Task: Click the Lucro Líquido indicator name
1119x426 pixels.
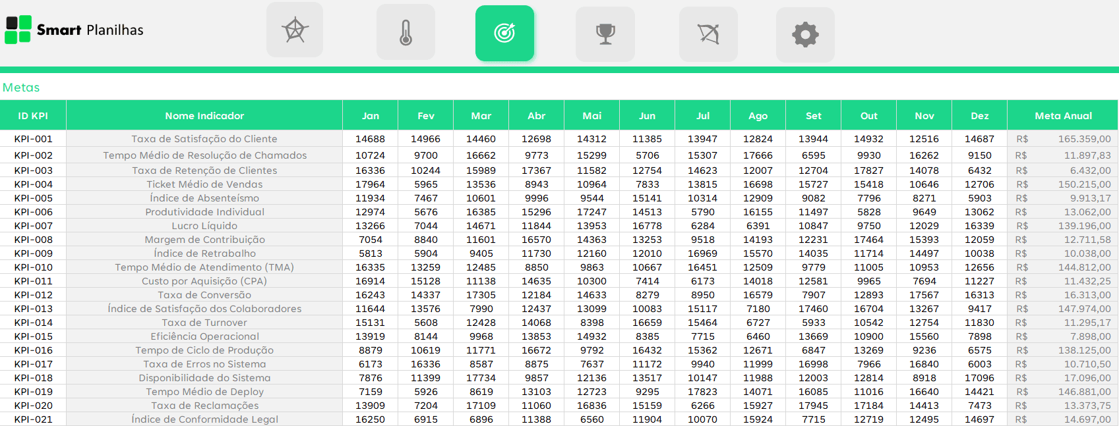Action: pos(204,226)
